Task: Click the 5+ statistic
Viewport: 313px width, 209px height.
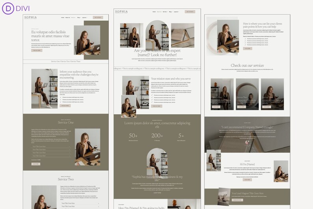Action: (181, 136)
